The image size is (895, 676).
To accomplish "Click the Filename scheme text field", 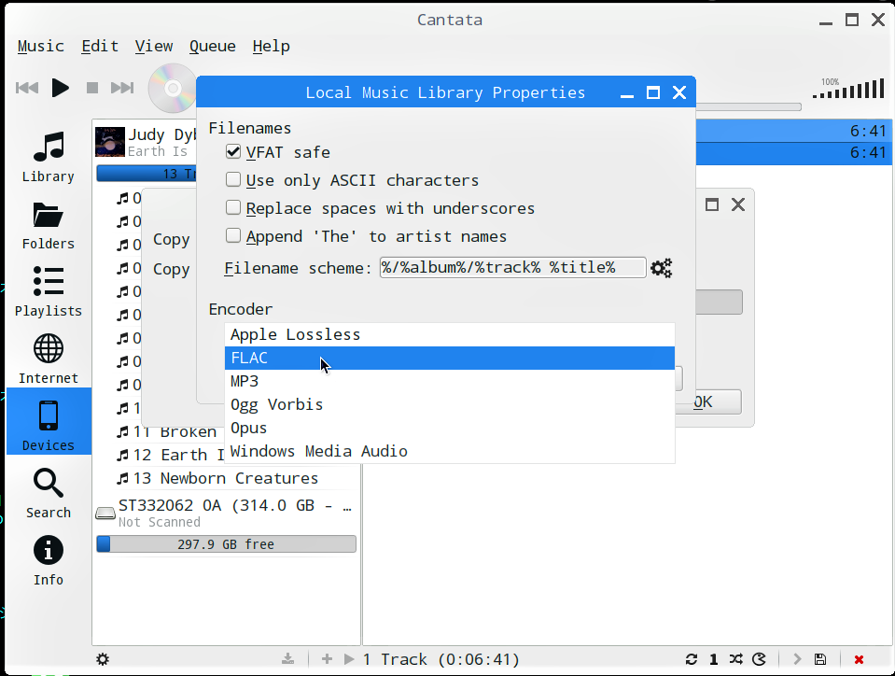I will click(x=512, y=268).
